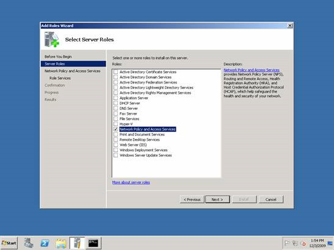334x250 pixels.
Task: Go back with the Previous button
Action: 192,199
